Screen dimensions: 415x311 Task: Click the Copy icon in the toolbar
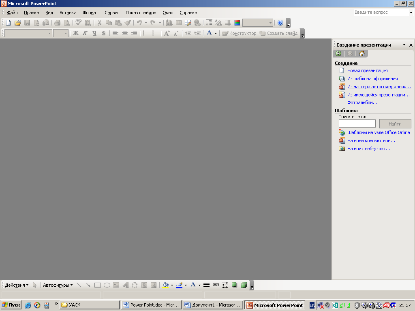[x=109, y=23]
